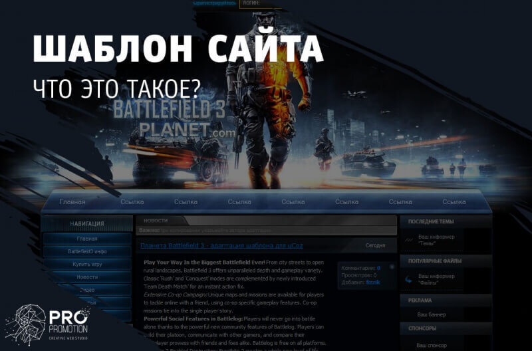The image size is (532, 351).
Task: Open author profile link fizzik
Action: tap(373, 282)
